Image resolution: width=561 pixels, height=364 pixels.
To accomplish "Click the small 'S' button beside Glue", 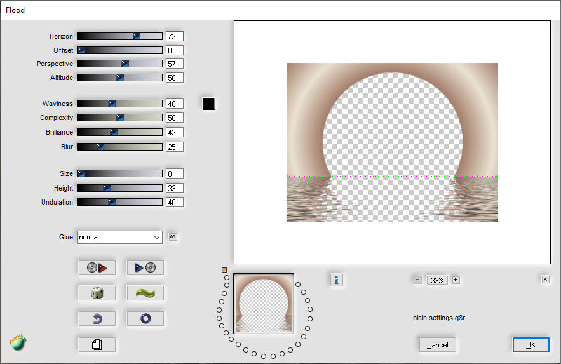I will 173,237.
